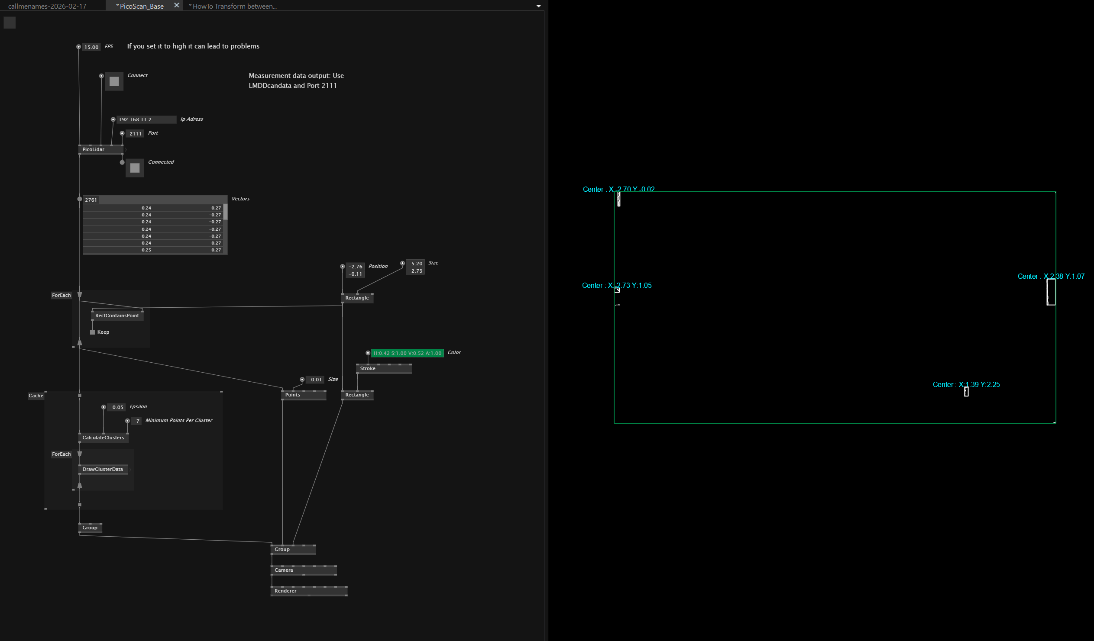Click the DrawClusterData node

coord(103,469)
